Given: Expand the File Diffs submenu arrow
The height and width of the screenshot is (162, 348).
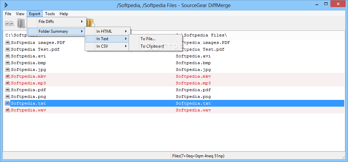Looking at the screenshot, I should pos(82,22).
